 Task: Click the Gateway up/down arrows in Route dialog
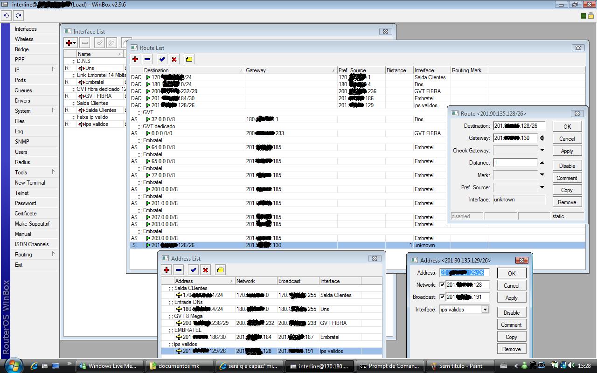(x=542, y=138)
